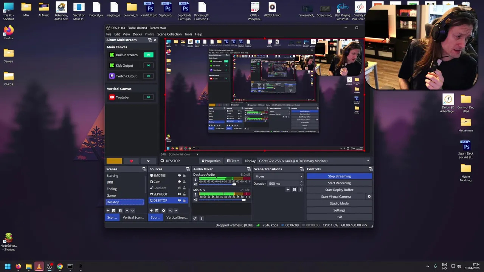The width and height of the screenshot is (484, 272).
Task: Close the Aitum Multistream dock
Action: [x=155, y=40]
